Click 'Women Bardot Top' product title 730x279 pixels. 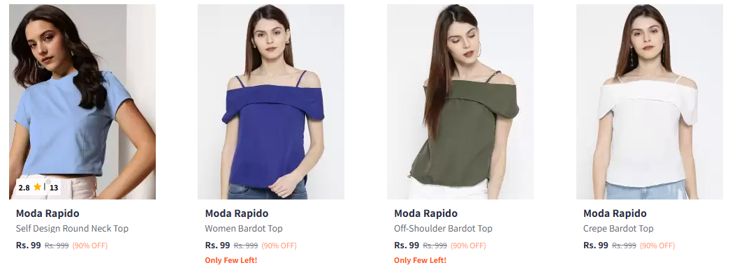click(244, 229)
